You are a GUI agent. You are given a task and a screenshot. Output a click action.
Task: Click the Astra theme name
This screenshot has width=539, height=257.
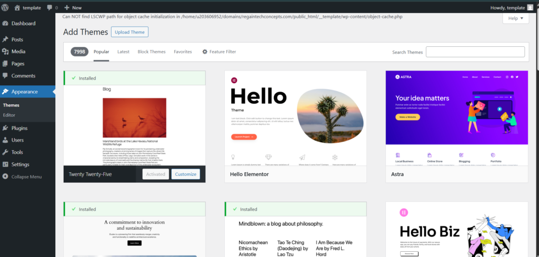(397, 174)
